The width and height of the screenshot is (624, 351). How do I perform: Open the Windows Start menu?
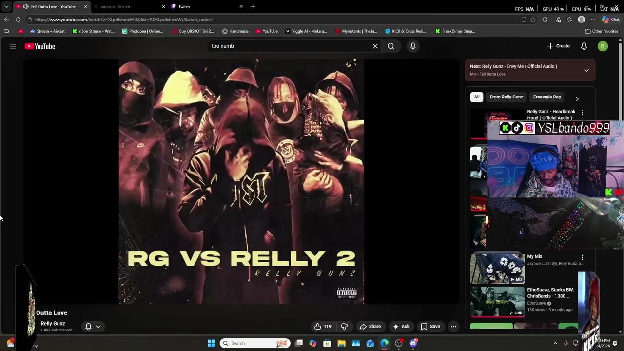click(x=211, y=343)
